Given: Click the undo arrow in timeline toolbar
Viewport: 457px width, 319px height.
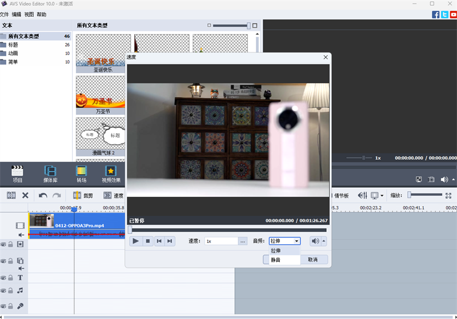Looking at the screenshot, I should coord(43,195).
